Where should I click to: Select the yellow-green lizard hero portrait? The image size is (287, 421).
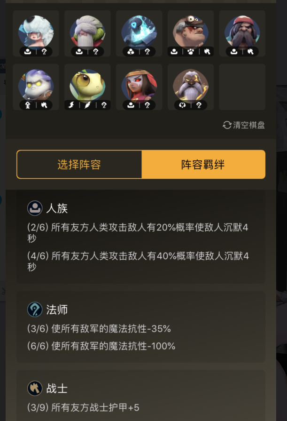click(87, 86)
